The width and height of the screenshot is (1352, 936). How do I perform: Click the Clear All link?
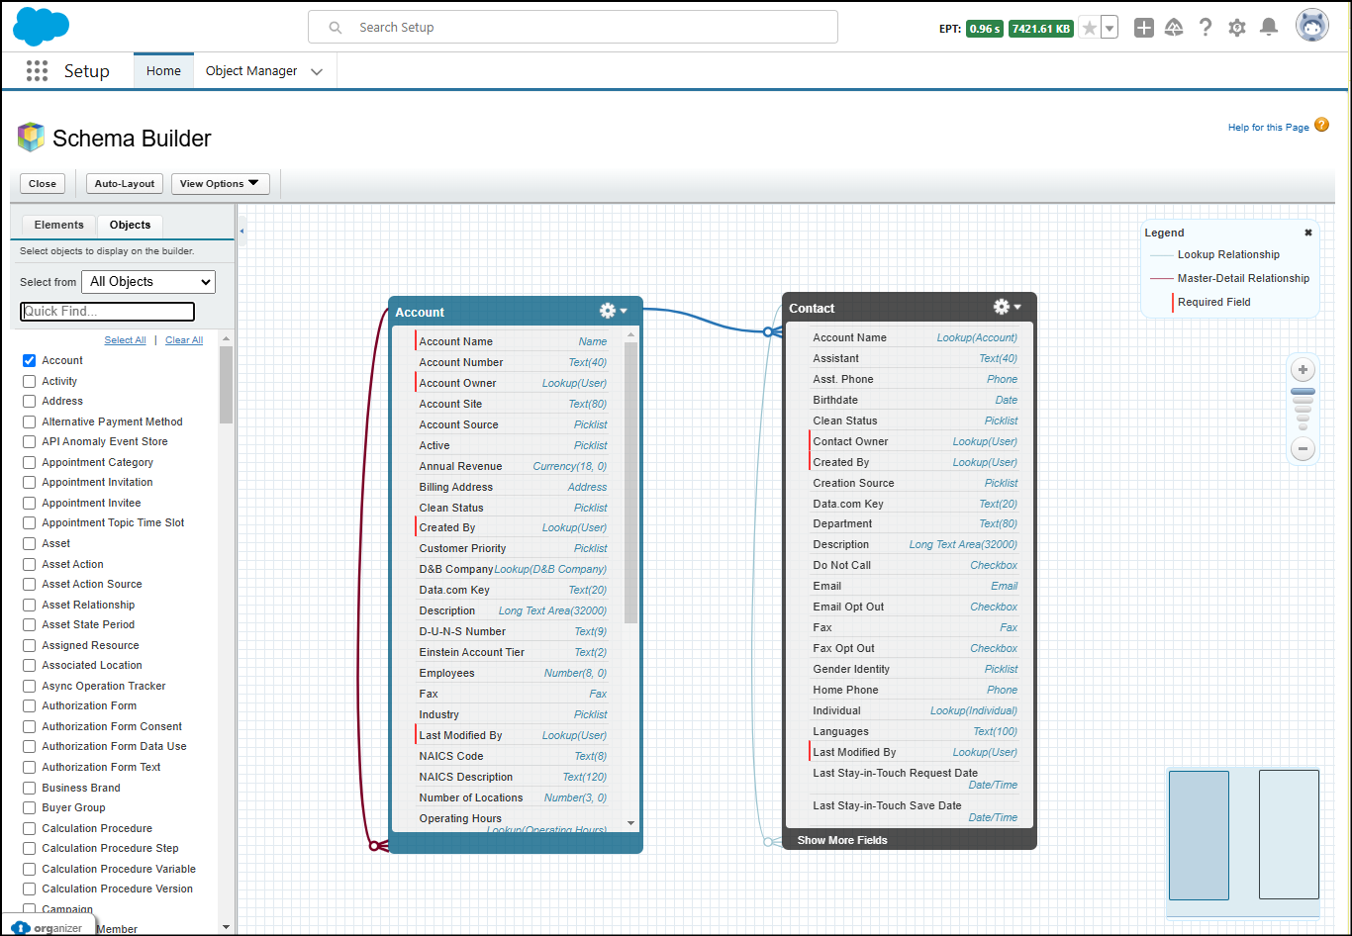coord(184,340)
